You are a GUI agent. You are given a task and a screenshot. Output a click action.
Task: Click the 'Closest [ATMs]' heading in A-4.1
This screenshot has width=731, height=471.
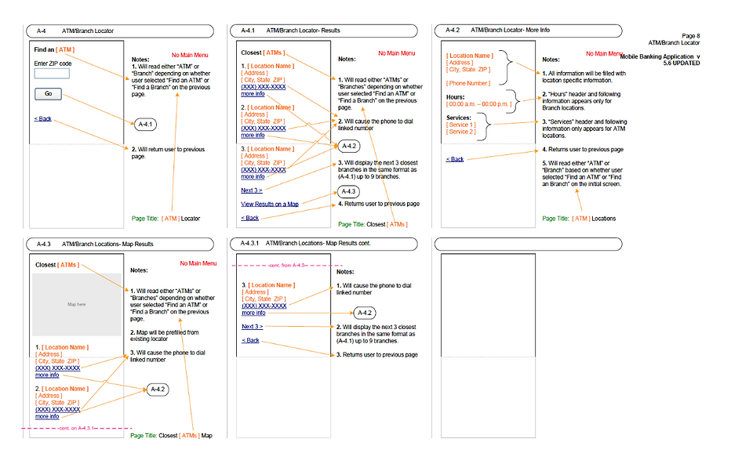tap(263, 53)
